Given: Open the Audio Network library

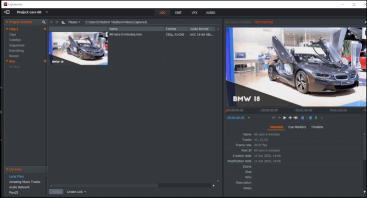Looking at the screenshot, I should (19, 187).
